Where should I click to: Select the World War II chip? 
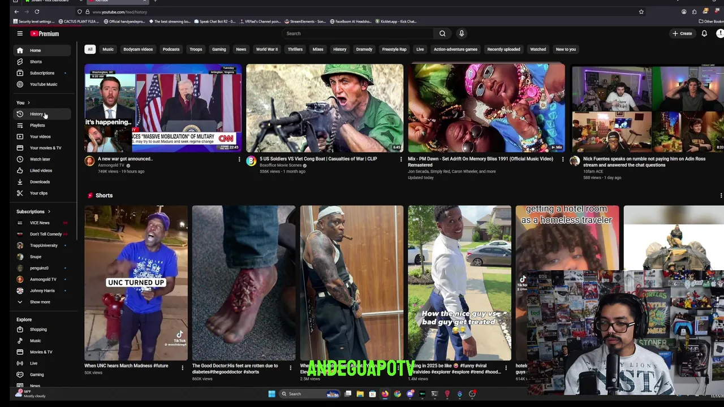[x=267, y=49]
